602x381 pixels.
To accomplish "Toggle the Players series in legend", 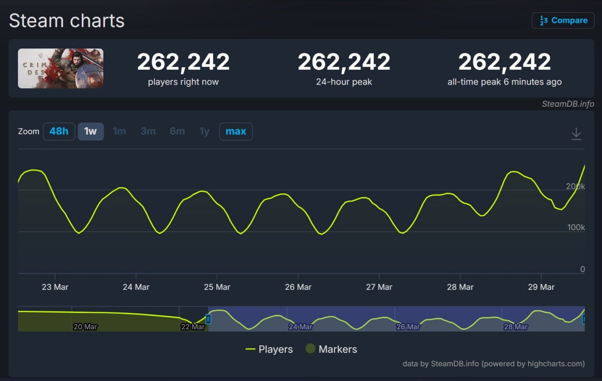I will point(269,350).
